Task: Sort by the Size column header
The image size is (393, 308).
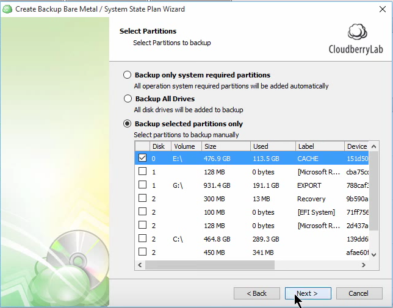Action: pyautogui.click(x=226, y=146)
